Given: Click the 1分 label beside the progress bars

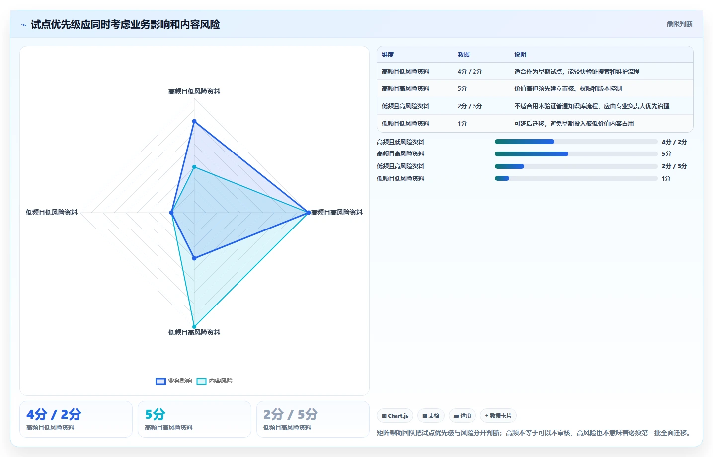Looking at the screenshot, I should coord(666,178).
